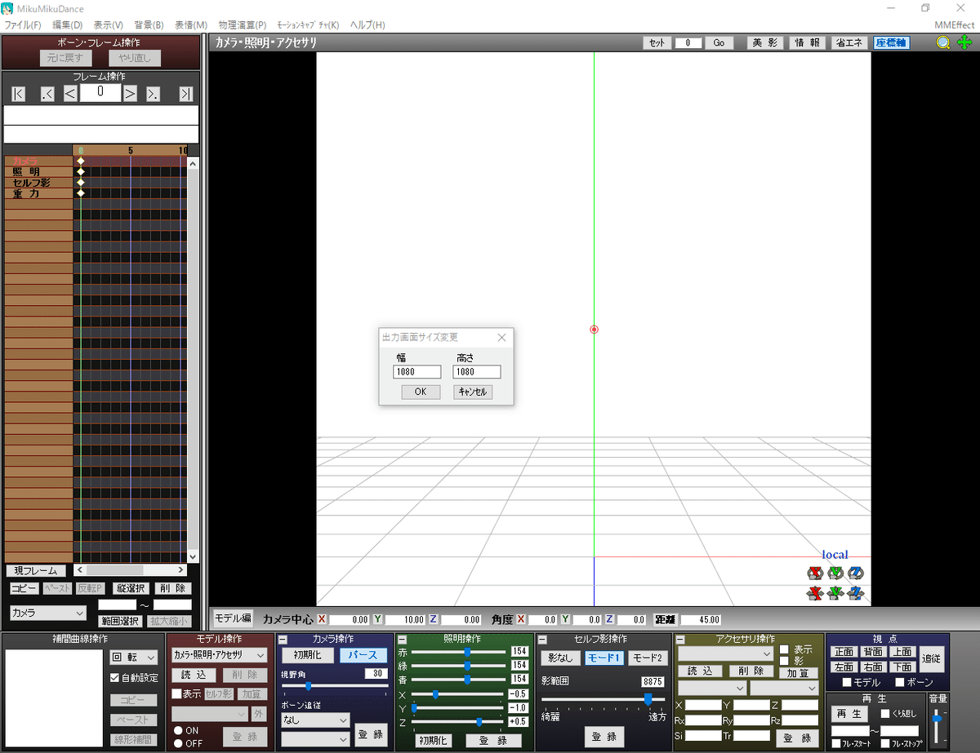Click the green Y rotation axis icon
The image size is (980, 753).
pos(835,573)
